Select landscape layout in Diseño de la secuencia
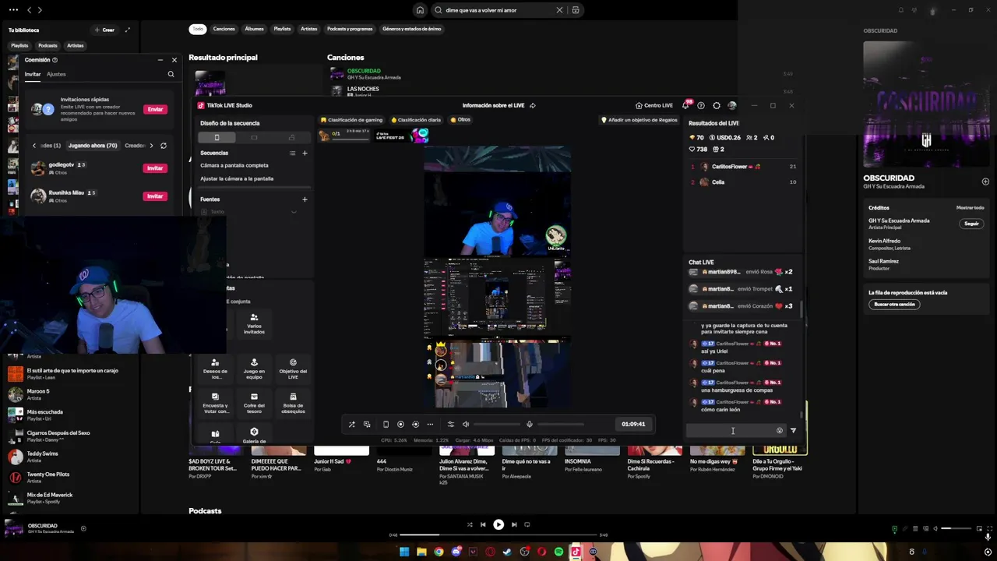 pos(254,137)
